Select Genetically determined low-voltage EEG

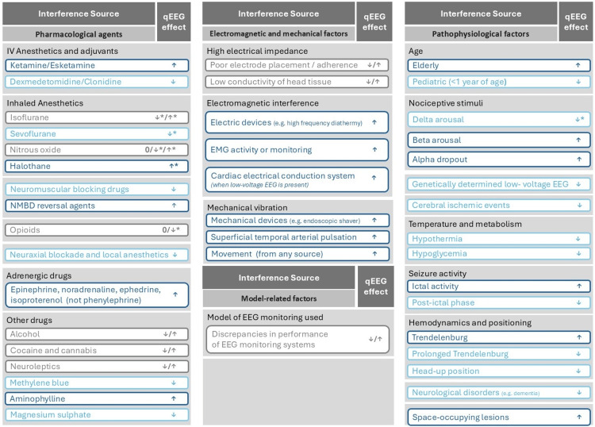(499, 184)
